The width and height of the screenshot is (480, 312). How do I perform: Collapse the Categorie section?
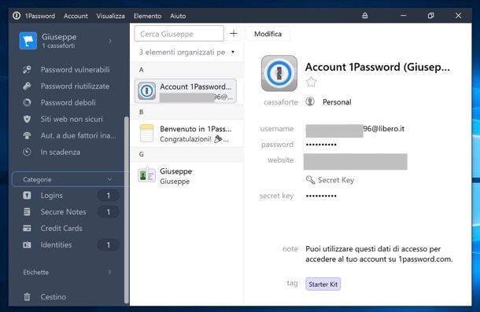pos(68,179)
